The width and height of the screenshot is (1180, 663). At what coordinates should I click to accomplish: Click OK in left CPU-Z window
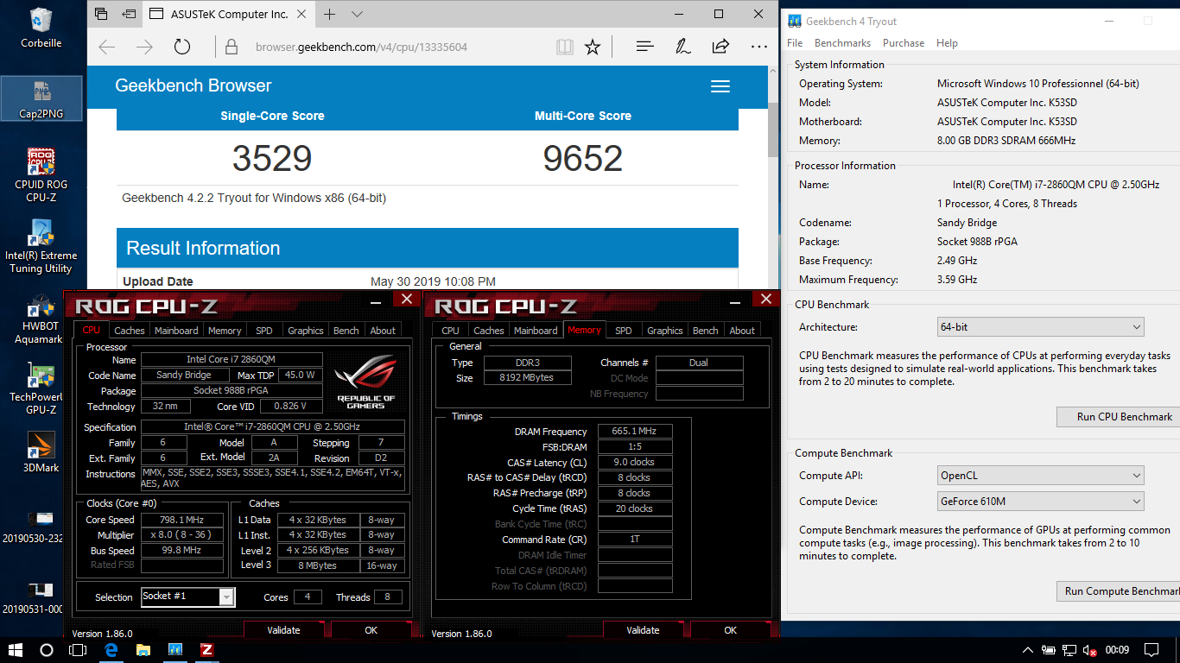(x=371, y=630)
